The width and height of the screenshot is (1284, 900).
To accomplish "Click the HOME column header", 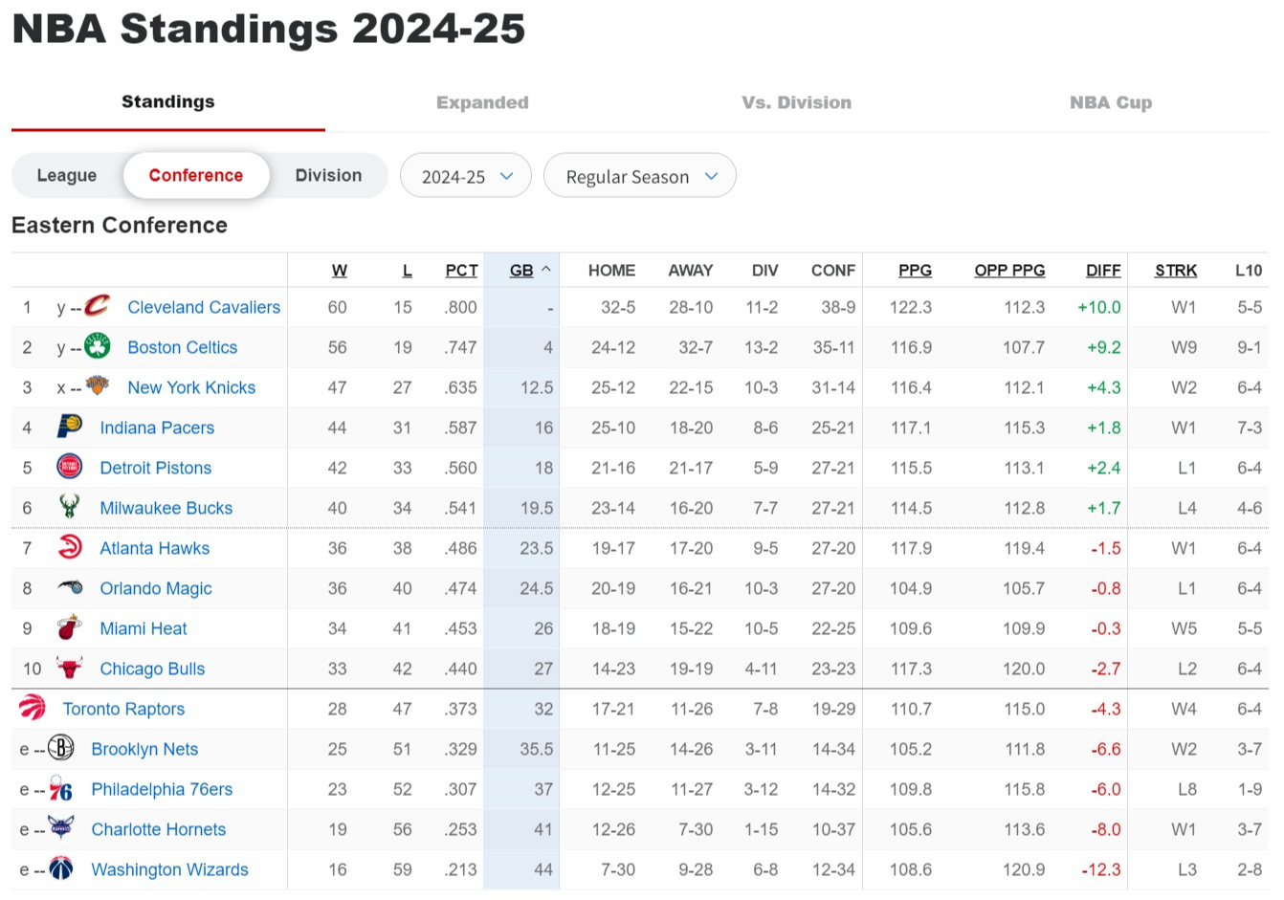I will pos(611,271).
